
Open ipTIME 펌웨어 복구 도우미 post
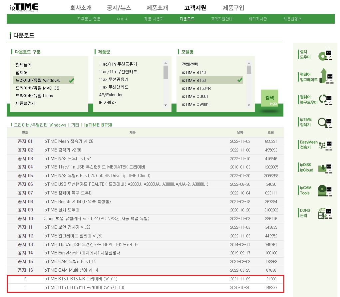pos(68,193)
